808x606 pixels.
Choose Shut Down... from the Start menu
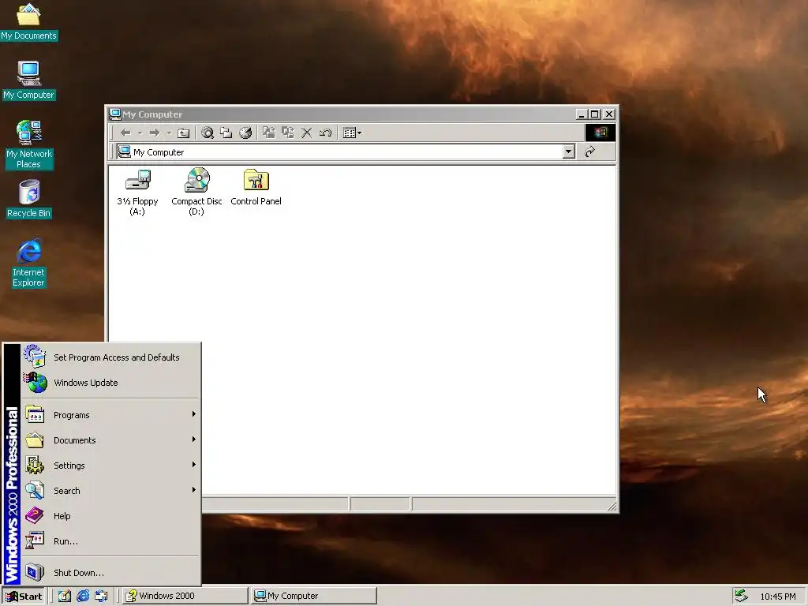[110, 573]
